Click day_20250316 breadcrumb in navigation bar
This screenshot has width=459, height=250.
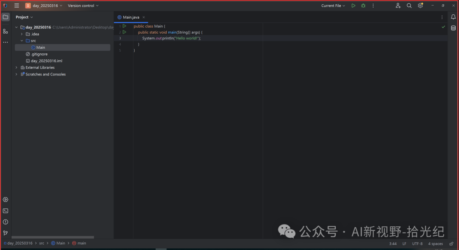point(18,243)
